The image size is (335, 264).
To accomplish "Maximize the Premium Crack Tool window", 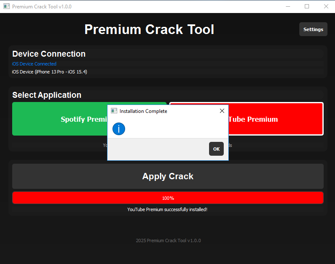I will coord(307,6).
